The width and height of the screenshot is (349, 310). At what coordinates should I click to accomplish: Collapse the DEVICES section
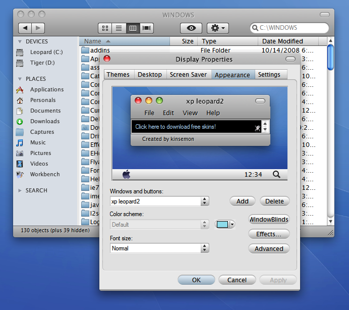coord(20,42)
